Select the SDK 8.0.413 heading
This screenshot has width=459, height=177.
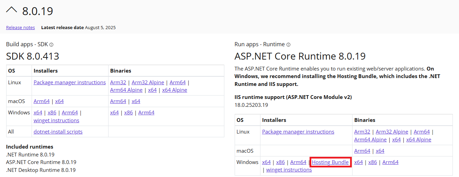pyautogui.click(x=33, y=56)
